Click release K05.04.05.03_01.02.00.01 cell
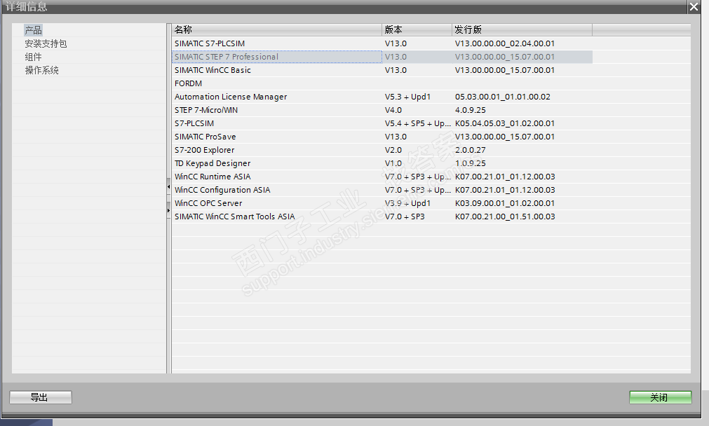The height and width of the screenshot is (426, 709). click(505, 123)
